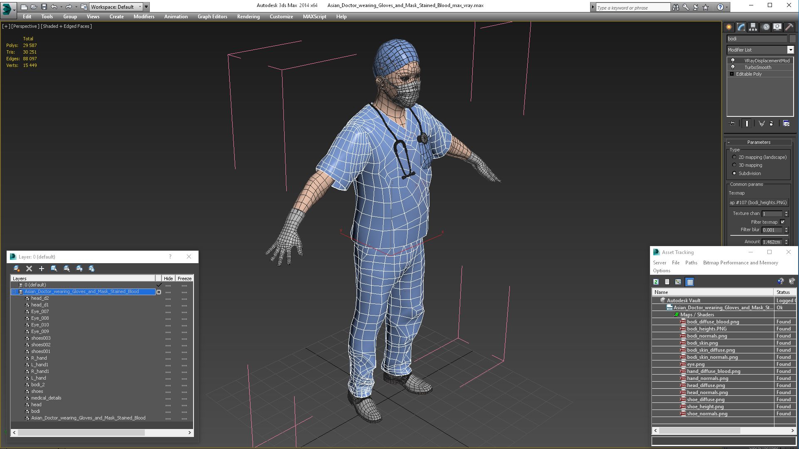Open the Modifier List dropdown
Screen dimensions: 799x449
coord(790,50)
